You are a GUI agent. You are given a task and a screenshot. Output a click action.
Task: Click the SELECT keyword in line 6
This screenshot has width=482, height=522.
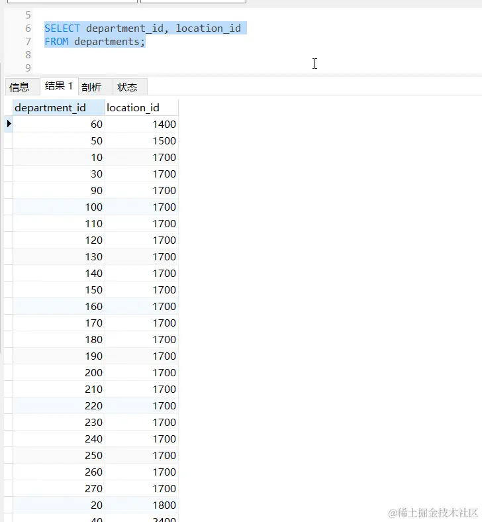[62, 28]
